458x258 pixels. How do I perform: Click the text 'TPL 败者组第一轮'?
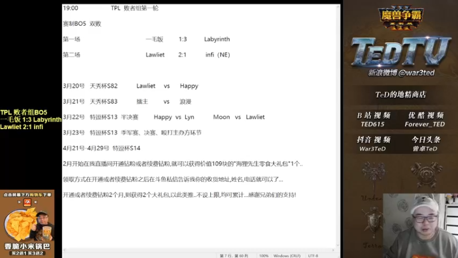135,8
